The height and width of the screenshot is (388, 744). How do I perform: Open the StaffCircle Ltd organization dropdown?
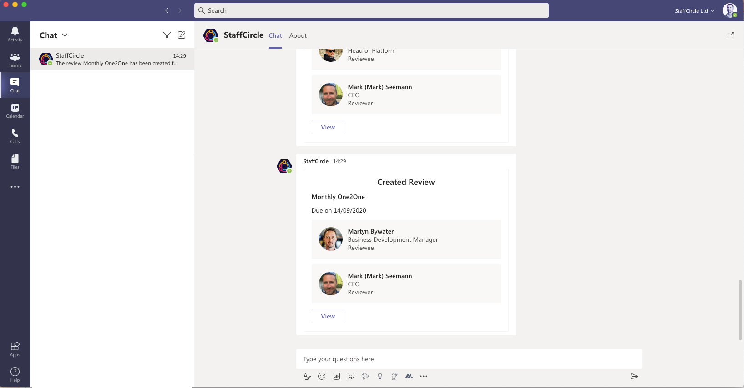[x=694, y=11]
